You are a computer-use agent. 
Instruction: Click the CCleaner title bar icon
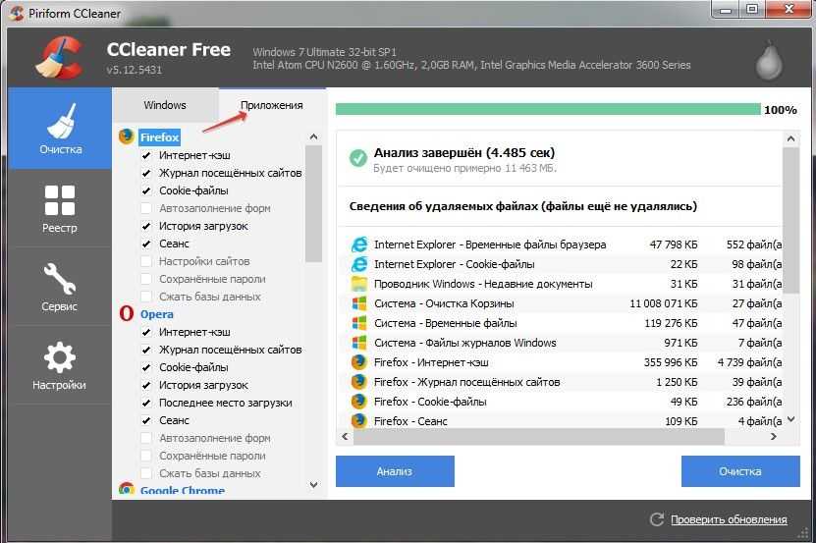[x=17, y=13]
